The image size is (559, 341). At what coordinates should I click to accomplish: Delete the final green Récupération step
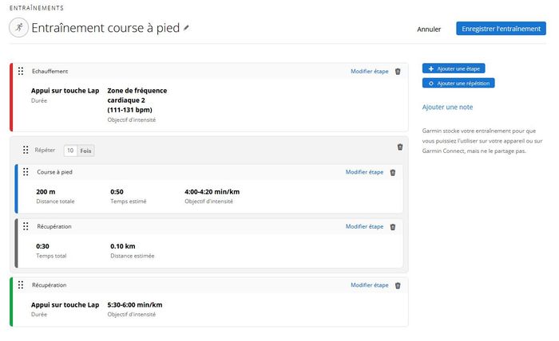(398, 285)
